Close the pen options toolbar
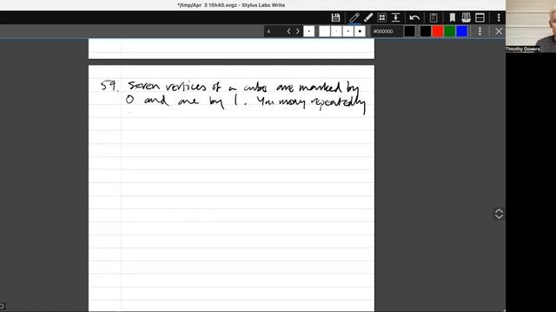 click(x=499, y=31)
